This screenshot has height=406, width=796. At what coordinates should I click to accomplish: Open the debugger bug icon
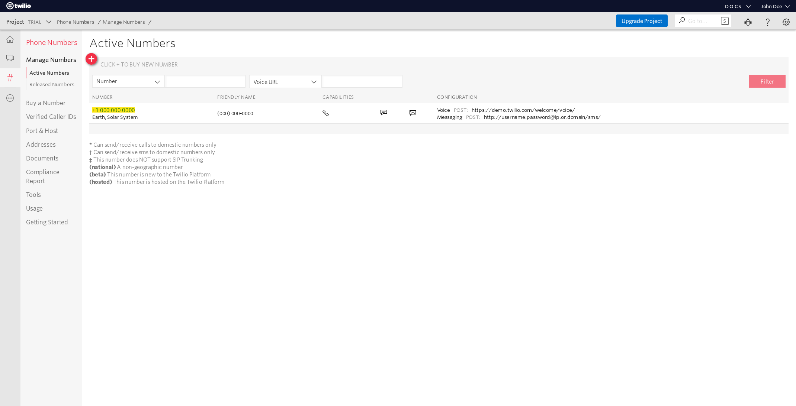[x=748, y=22]
